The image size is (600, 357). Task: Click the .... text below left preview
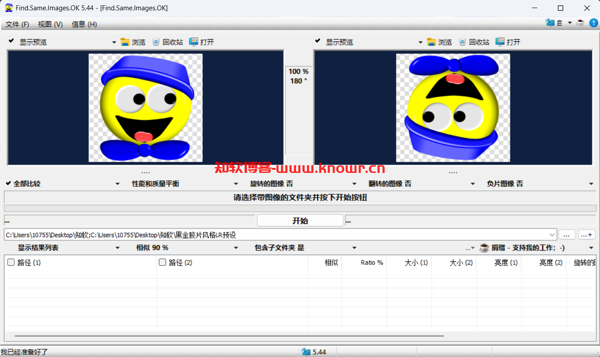[x=145, y=172]
